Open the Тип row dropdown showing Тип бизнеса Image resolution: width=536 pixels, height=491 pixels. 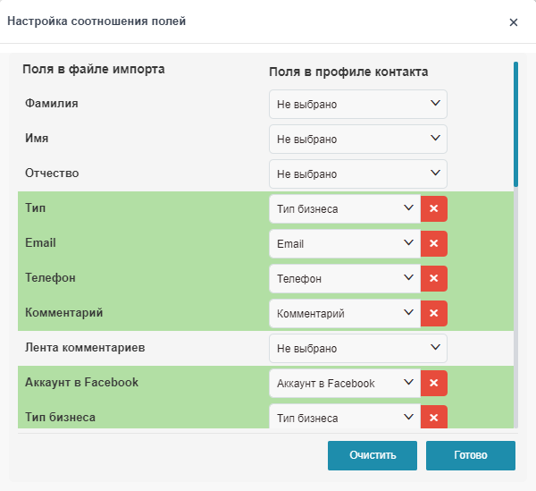coord(344,208)
